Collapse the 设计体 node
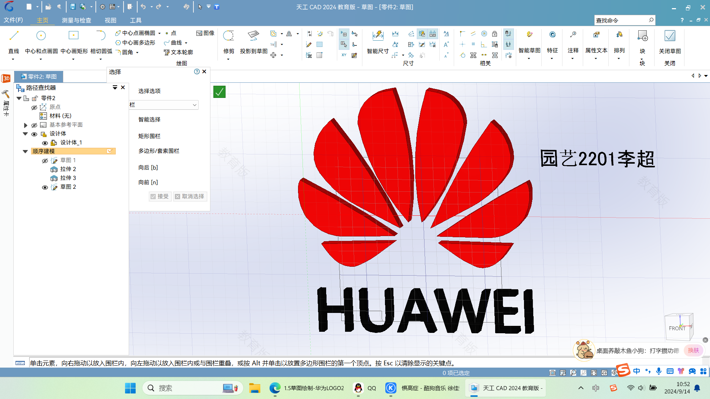This screenshot has height=399, width=710. 25,134
